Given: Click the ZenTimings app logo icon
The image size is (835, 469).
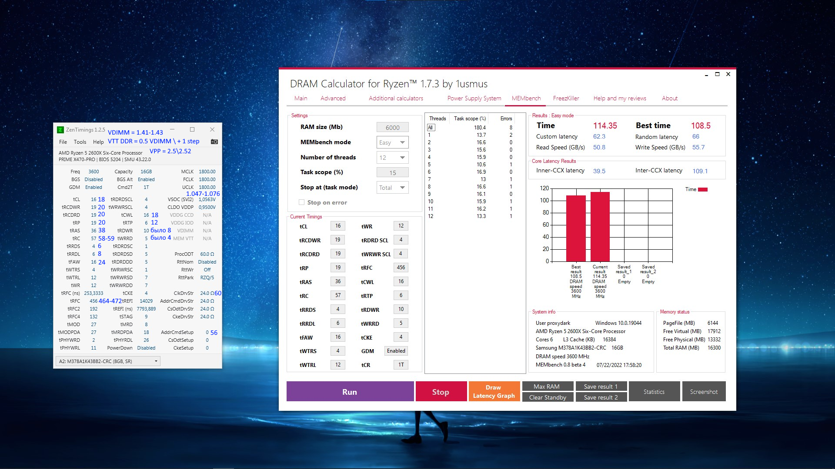Looking at the screenshot, I should [60, 130].
